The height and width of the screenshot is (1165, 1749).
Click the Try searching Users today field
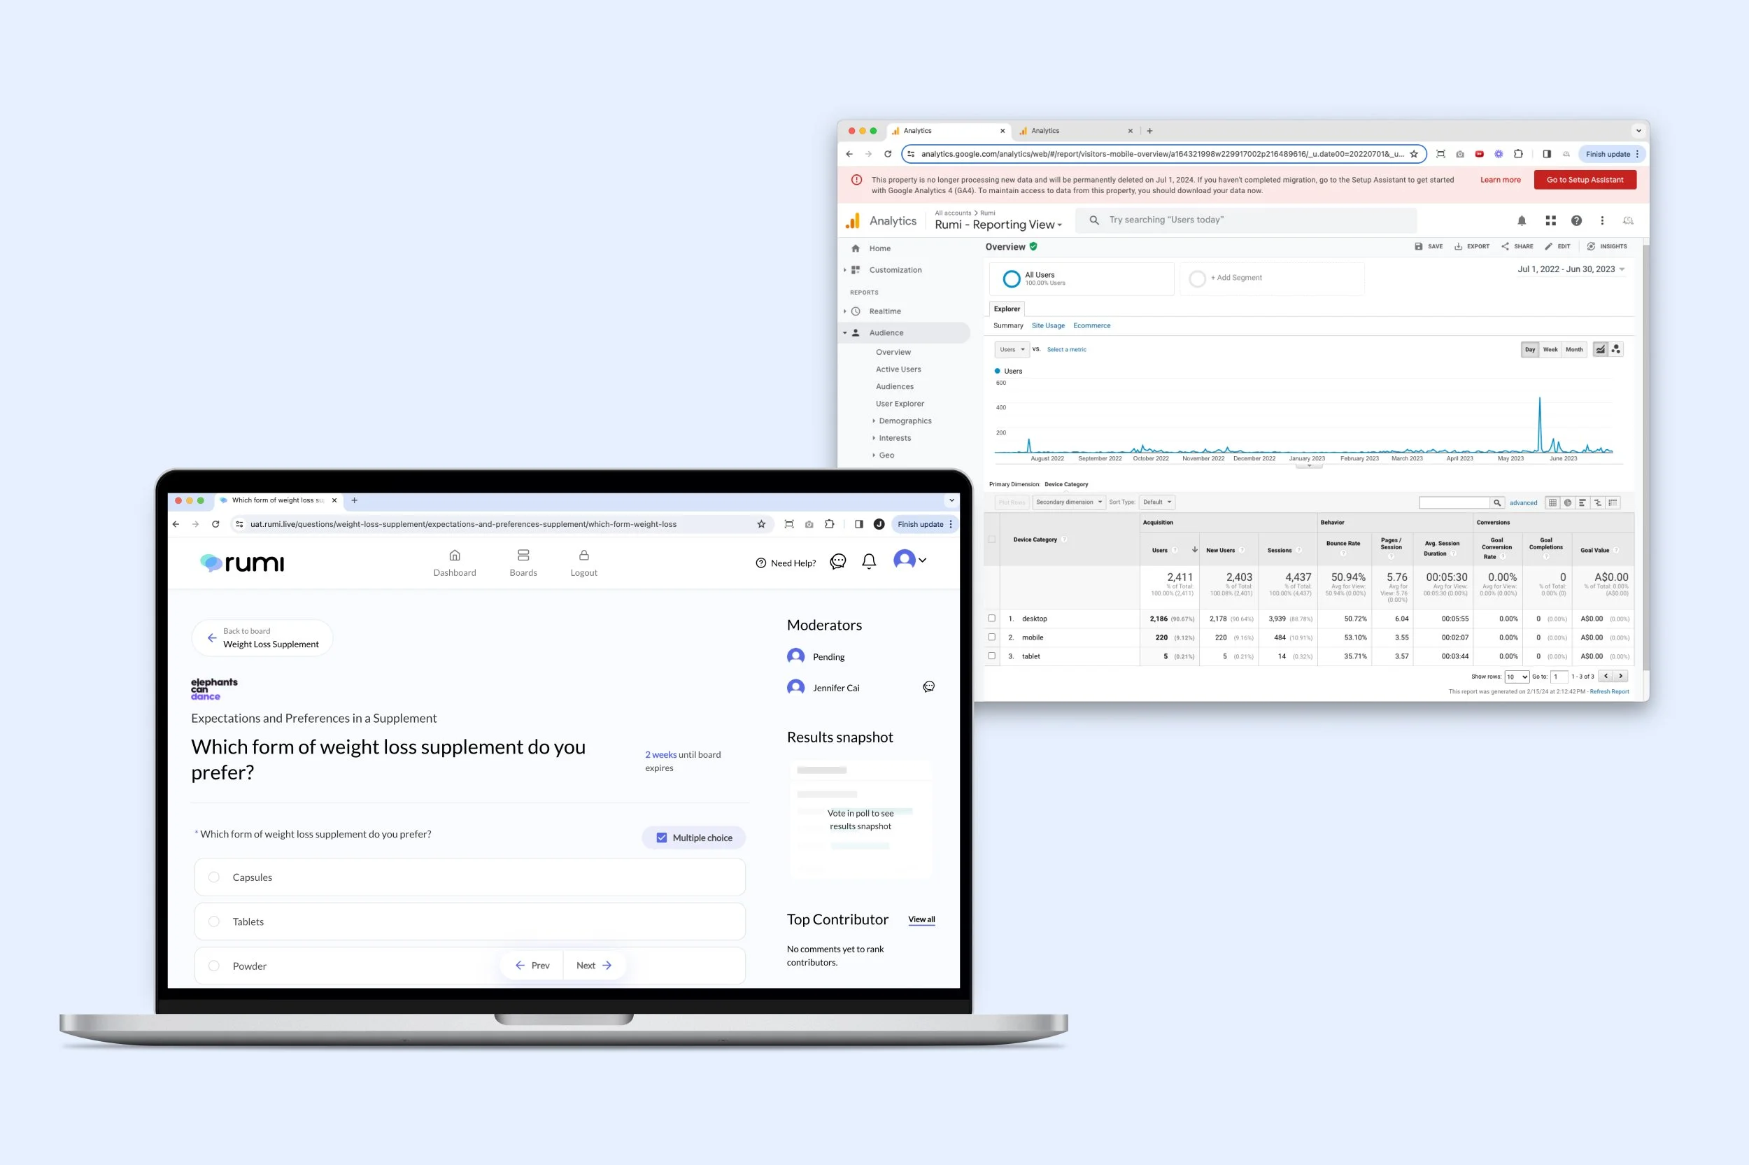click(1247, 220)
